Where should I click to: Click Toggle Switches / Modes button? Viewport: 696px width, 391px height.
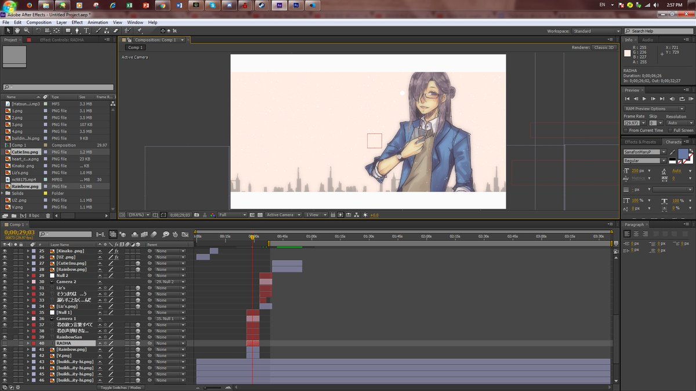[x=120, y=388]
